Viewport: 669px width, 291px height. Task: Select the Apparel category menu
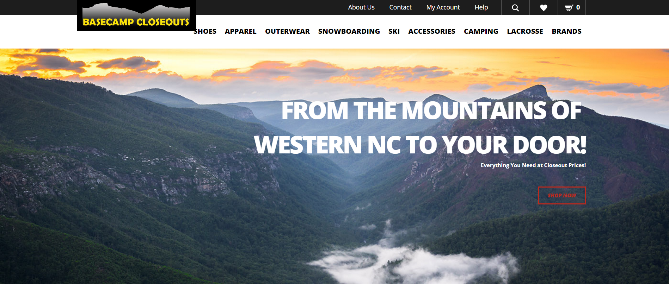(x=241, y=31)
